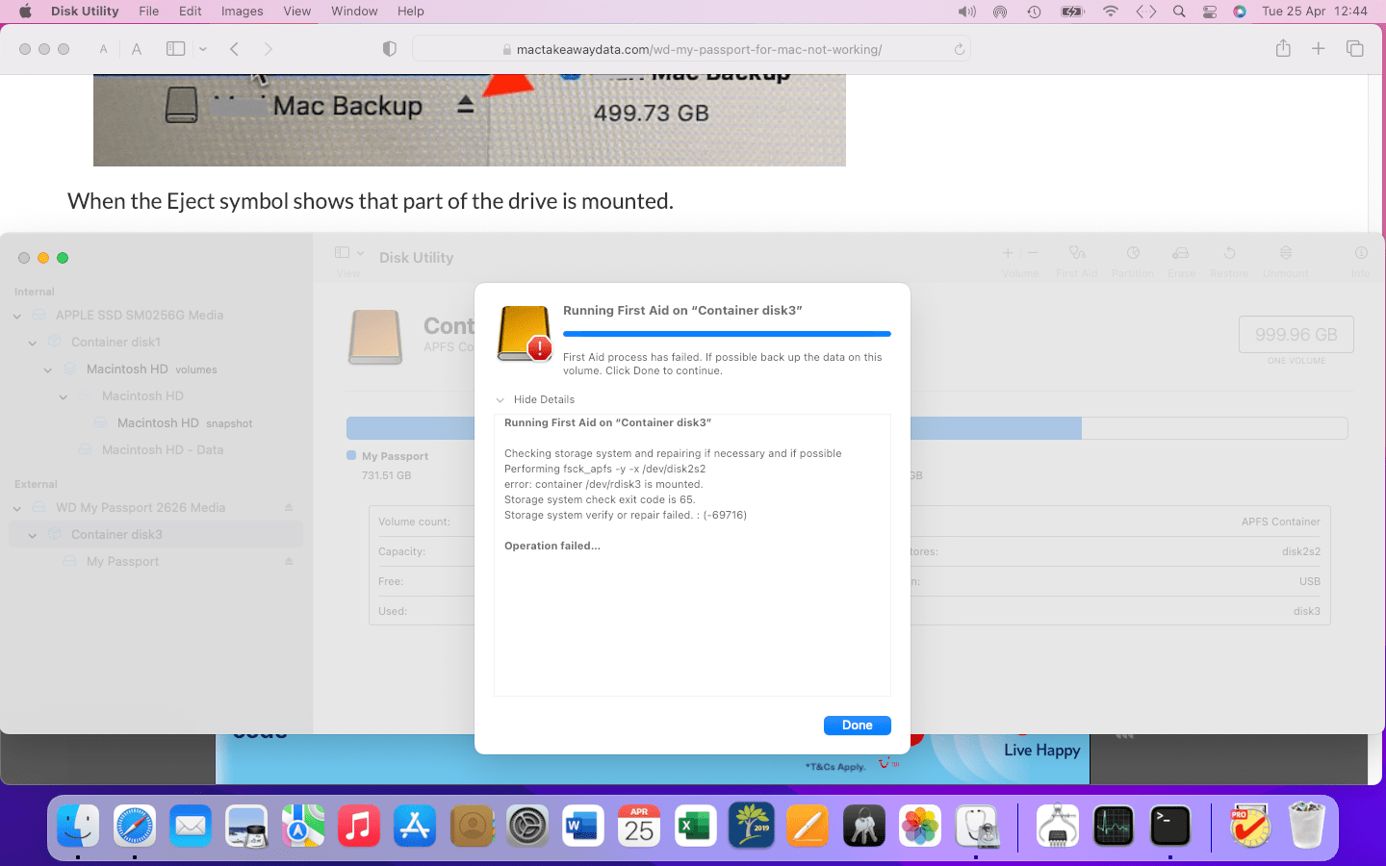Image resolution: width=1386 pixels, height=866 pixels.
Task: Click the First Aid progress bar
Action: (x=727, y=332)
